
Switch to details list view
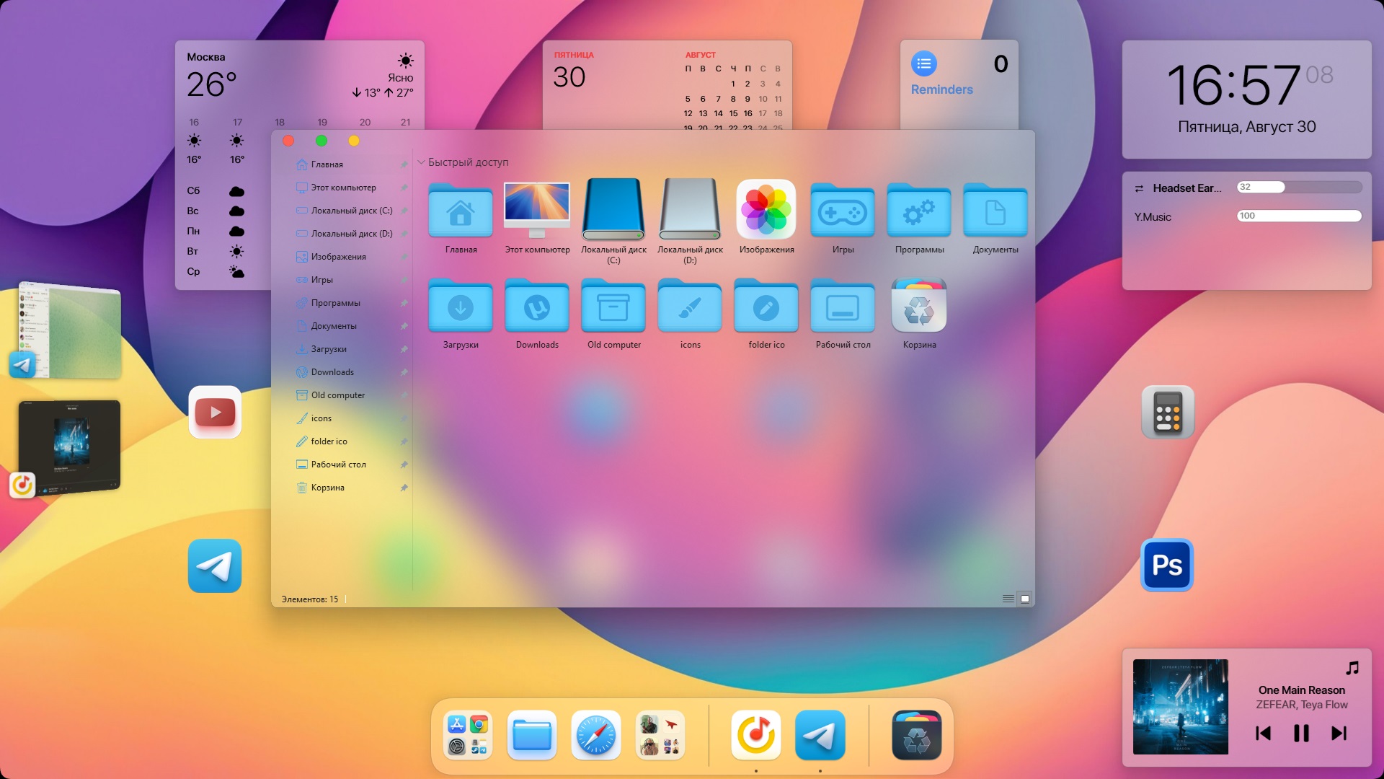[1008, 599]
